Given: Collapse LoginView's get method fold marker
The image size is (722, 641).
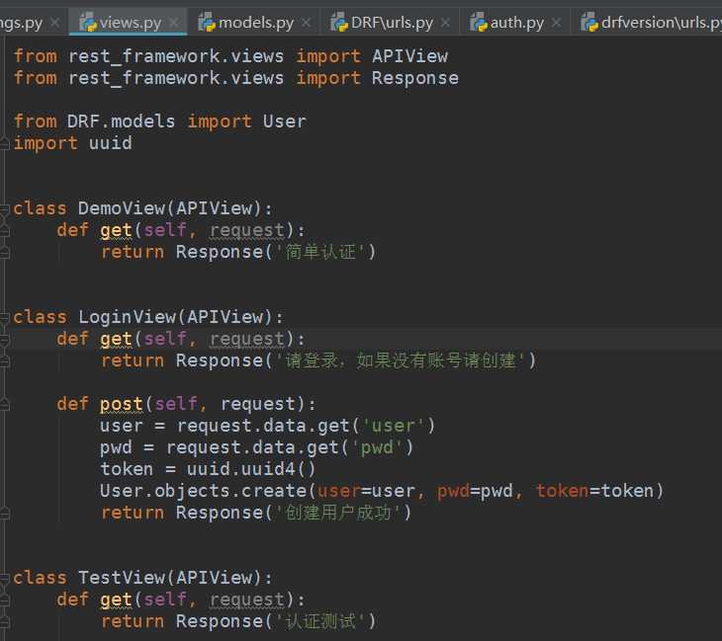Looking at the screenshot, I should click(x=5, y=340).
